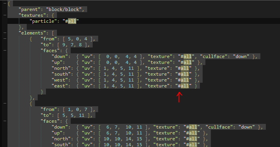Image resolution: width=280 pixels, height=147 pixels.
Task: Click "up" on the 6, 7, 10, 11 line
Action: (x=57, y=133)
